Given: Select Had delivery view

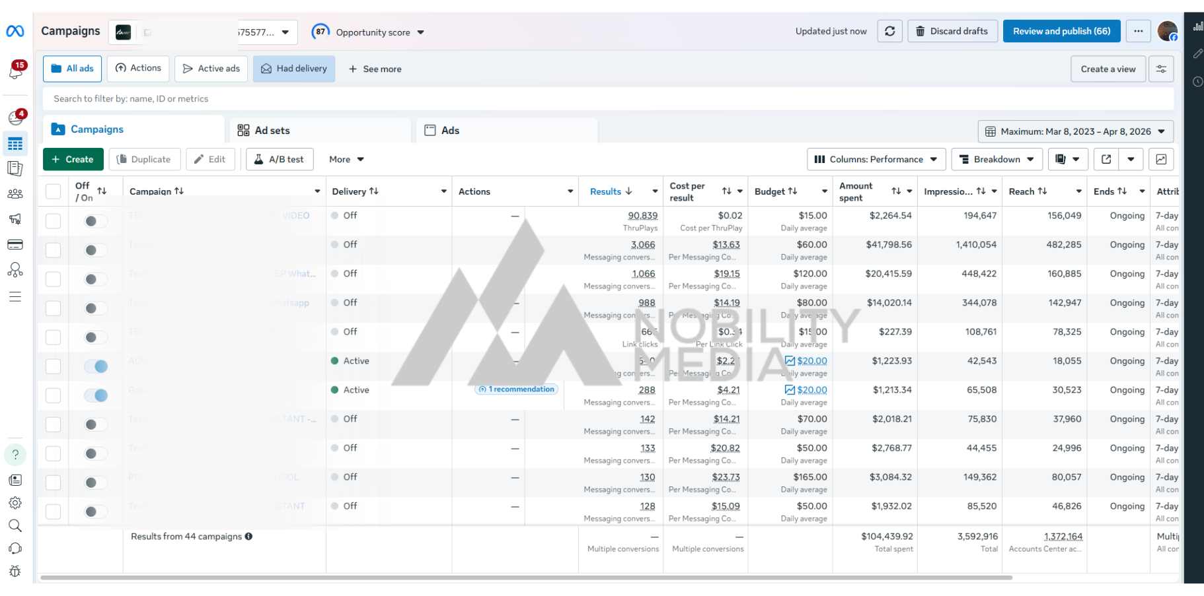Looking at the screenshot, I should (x=294, y=69).
